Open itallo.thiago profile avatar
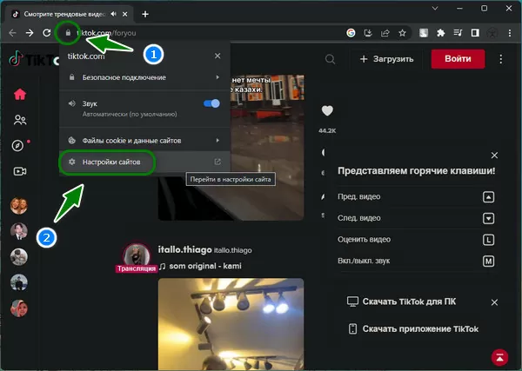Screen dimensions: 522x371 [133, 255]
